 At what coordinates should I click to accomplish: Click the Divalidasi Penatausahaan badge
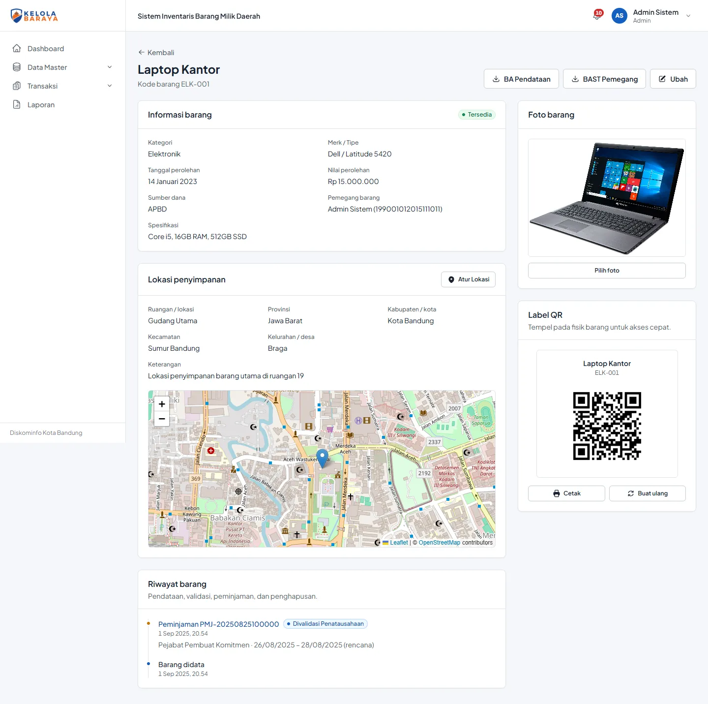tap(325, 624)
